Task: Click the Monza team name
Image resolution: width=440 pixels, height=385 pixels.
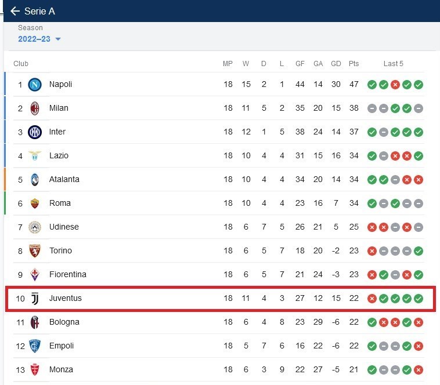Action: coord(61,369)
